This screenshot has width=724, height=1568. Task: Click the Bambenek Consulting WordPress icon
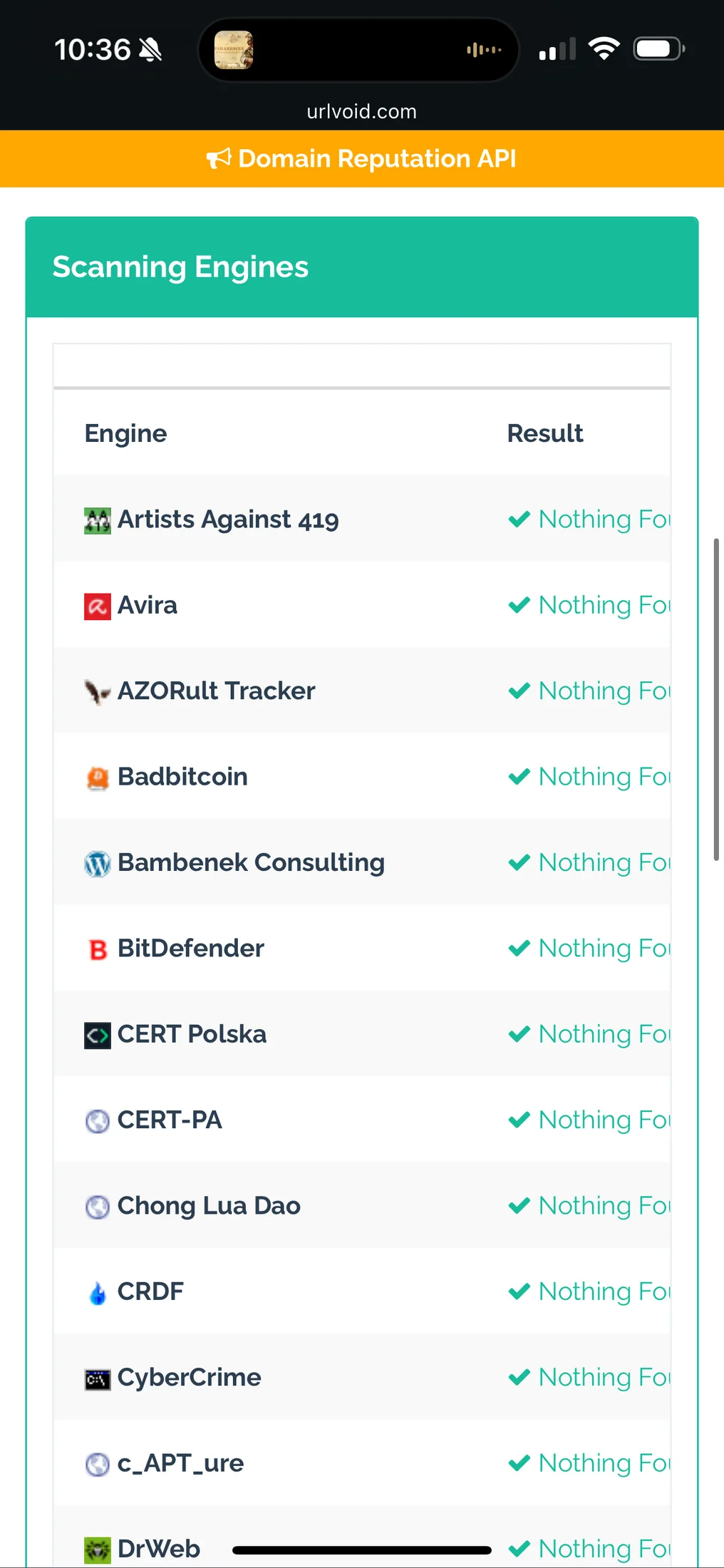pyautogui.click(x=98, y=864)
